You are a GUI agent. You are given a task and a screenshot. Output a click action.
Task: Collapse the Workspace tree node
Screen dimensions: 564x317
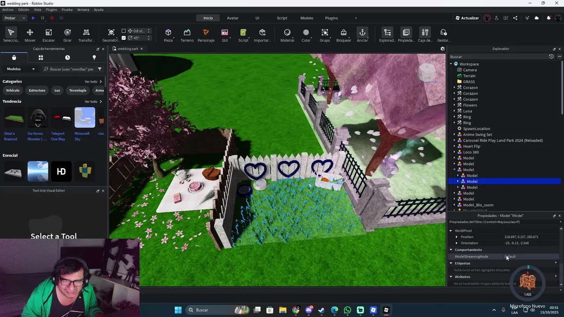(451, 64)
